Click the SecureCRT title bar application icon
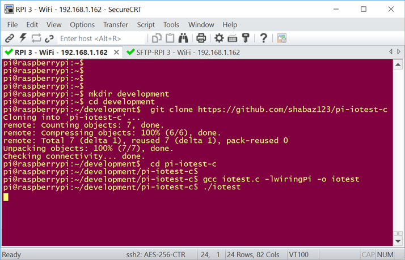This screenshot has width=405, height=260. pyautogui.click(x=9, y=9)
